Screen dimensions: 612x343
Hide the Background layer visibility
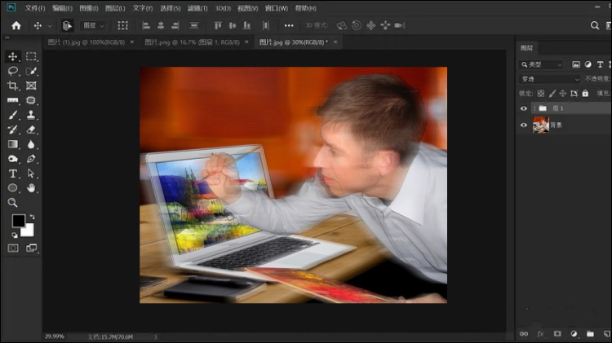point(524,125)
